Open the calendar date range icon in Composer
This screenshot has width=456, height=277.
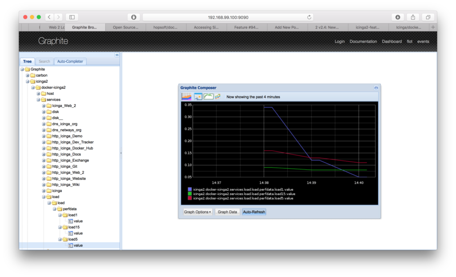click(198, 97)
